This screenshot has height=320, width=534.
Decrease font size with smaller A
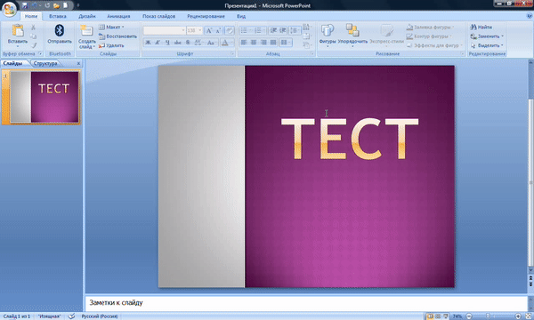[x=218, y=30]
